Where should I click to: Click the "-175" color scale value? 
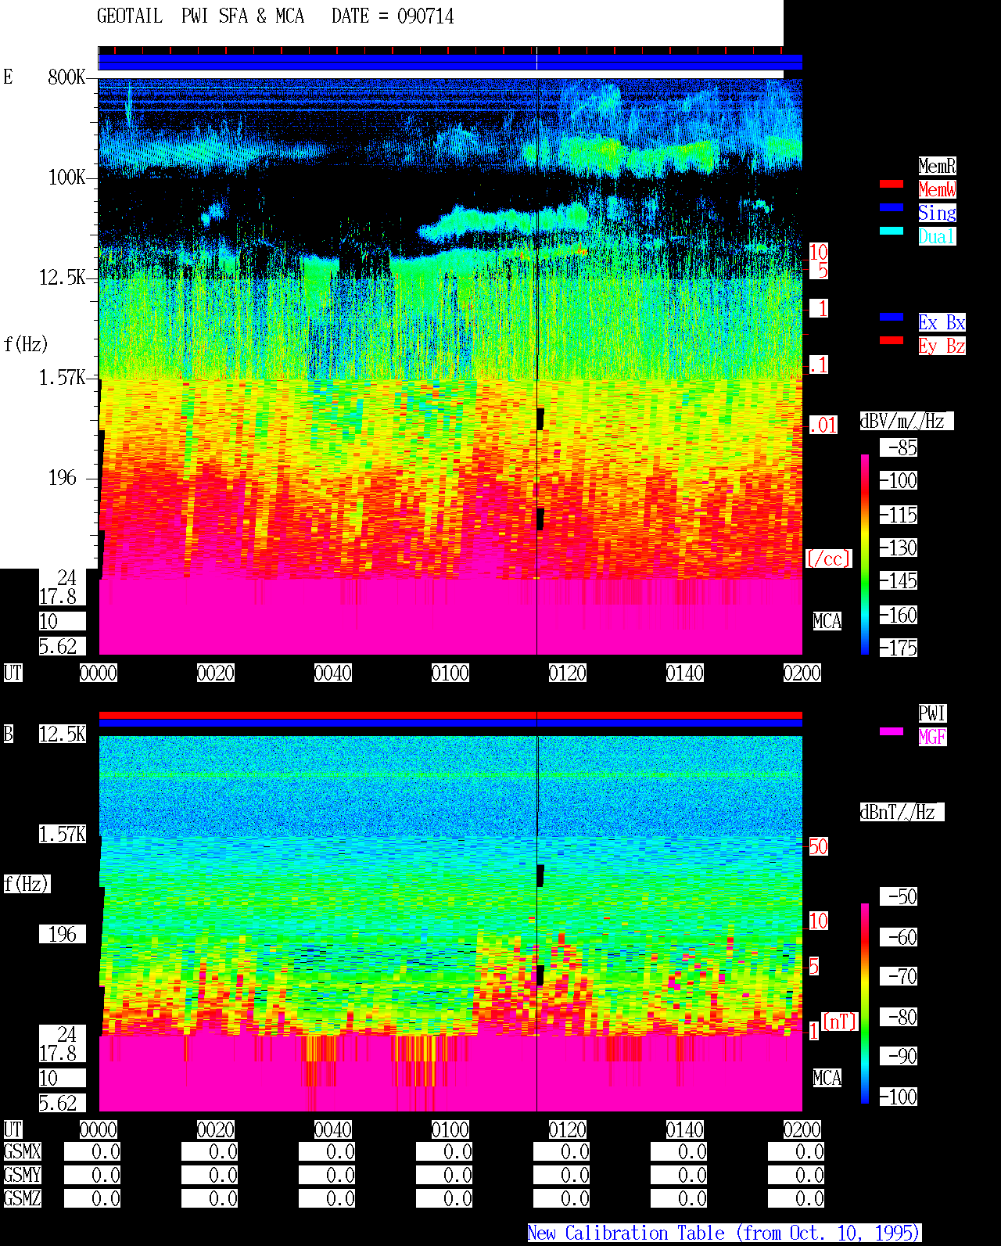point(899,648)
